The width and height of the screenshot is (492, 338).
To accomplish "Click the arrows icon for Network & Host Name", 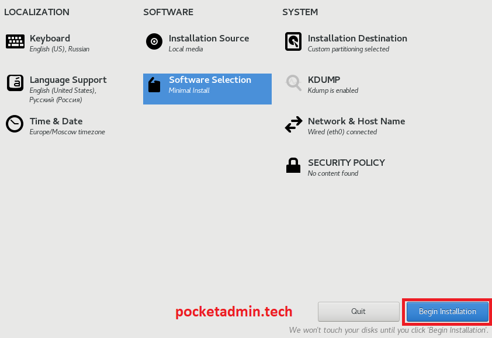I will click(293, 124).
